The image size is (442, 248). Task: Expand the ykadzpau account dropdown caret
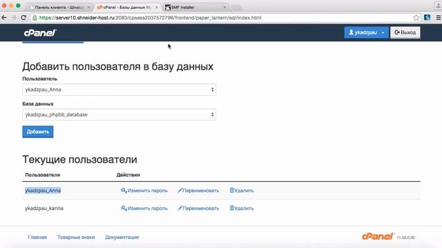[x=383, y=32]
